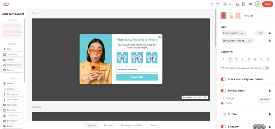Close the editor with X button

(x=257, y=4)
